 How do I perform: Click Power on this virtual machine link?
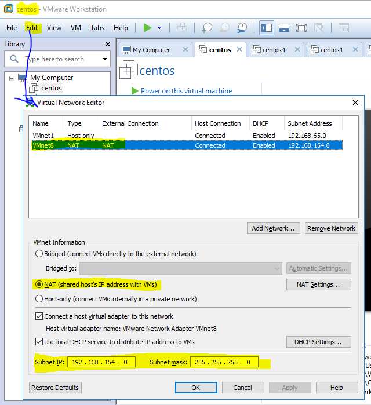click(186, 91)
